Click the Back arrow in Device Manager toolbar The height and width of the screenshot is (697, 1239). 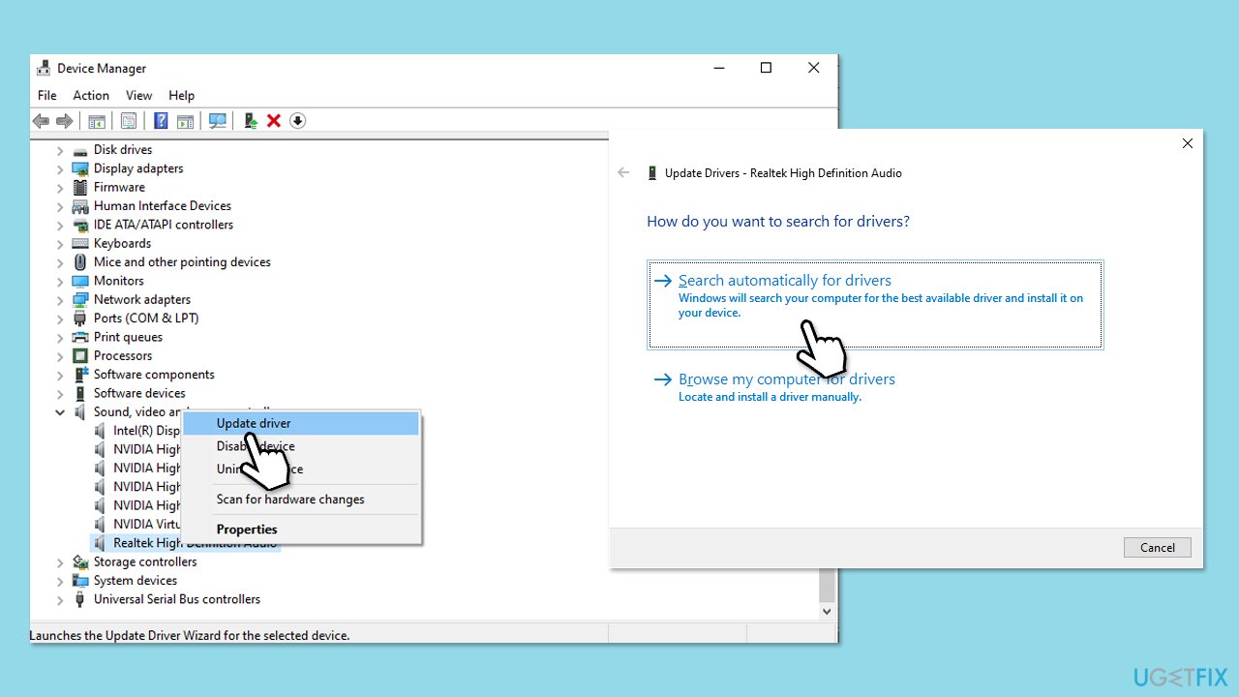[x=41, y=121]
